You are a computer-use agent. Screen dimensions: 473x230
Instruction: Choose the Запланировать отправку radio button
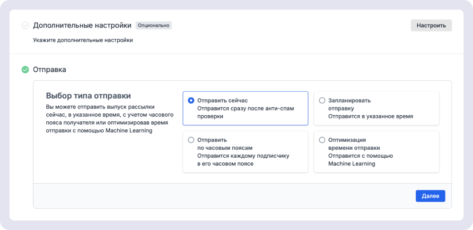click(322, 101)
